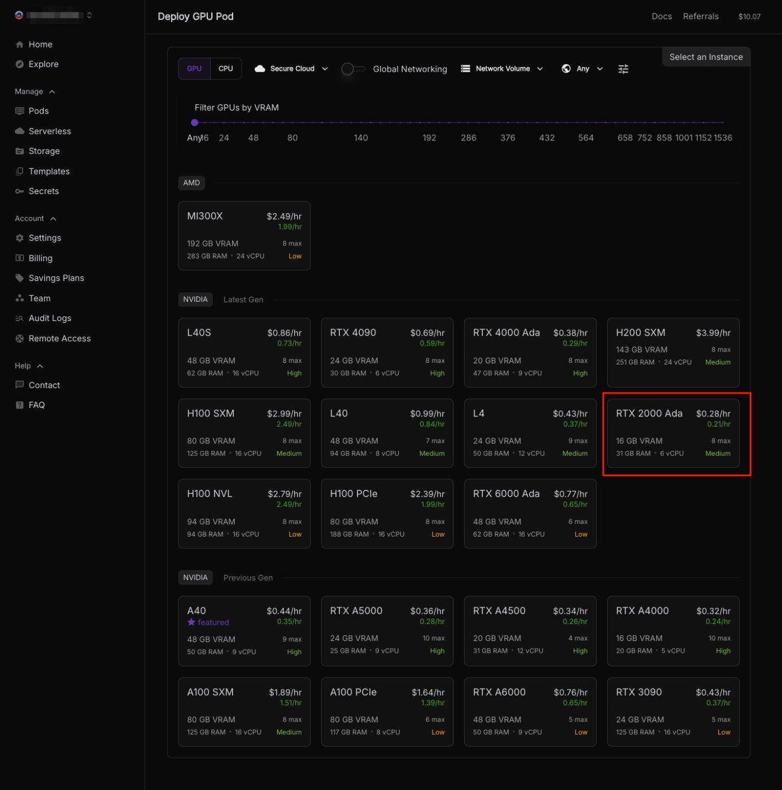Click the A40 featured star icon
This screenshot has width=782, height=790.
coord(191,622)
